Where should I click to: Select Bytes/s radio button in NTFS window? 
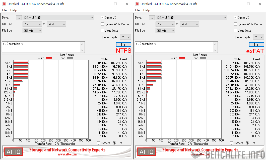(98, 143)
